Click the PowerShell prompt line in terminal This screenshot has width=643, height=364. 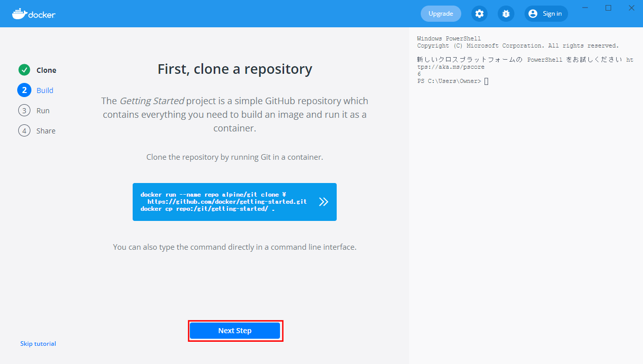pos(453,81)
